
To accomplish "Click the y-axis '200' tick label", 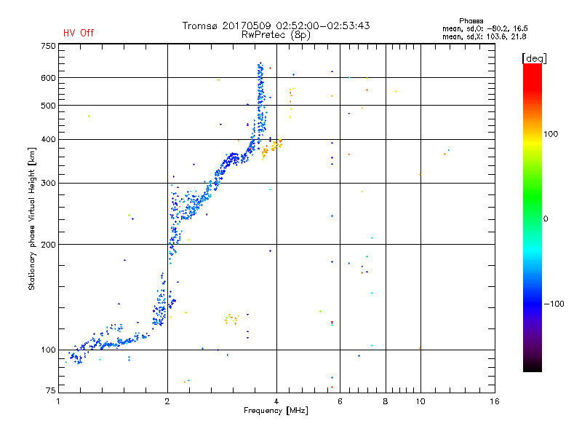I will (x=48, y=245).
